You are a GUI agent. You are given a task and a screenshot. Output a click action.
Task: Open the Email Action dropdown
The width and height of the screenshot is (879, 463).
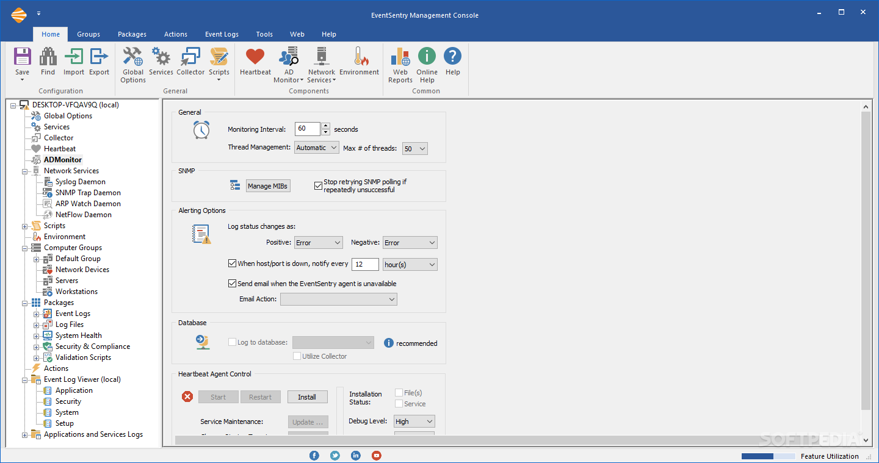(339, 299)
